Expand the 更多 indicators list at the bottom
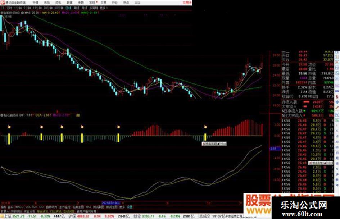This screenshot has width=340, height=219. 122,207
